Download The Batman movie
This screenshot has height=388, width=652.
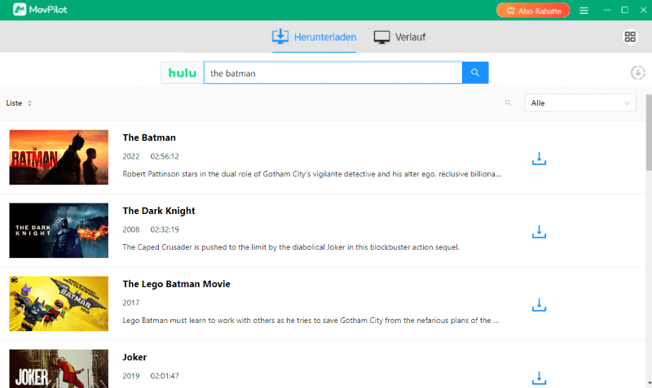(539, 159)
